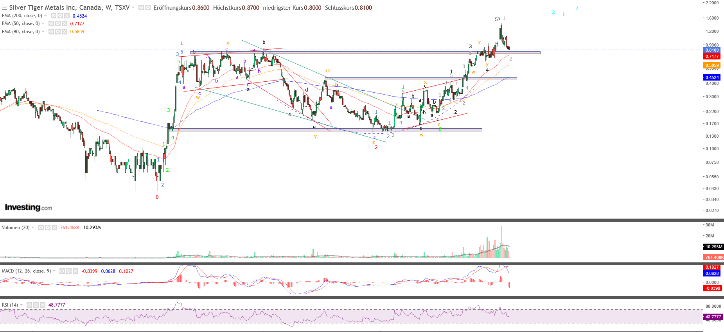The width and height of the screenshot is (724, 332).
Task: Toggle visibility of MACD indicator
Action: click(62, 271)
